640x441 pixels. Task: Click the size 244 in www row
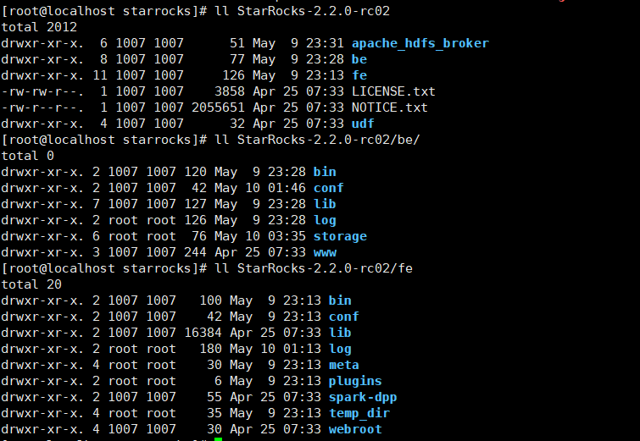point(195,252)
